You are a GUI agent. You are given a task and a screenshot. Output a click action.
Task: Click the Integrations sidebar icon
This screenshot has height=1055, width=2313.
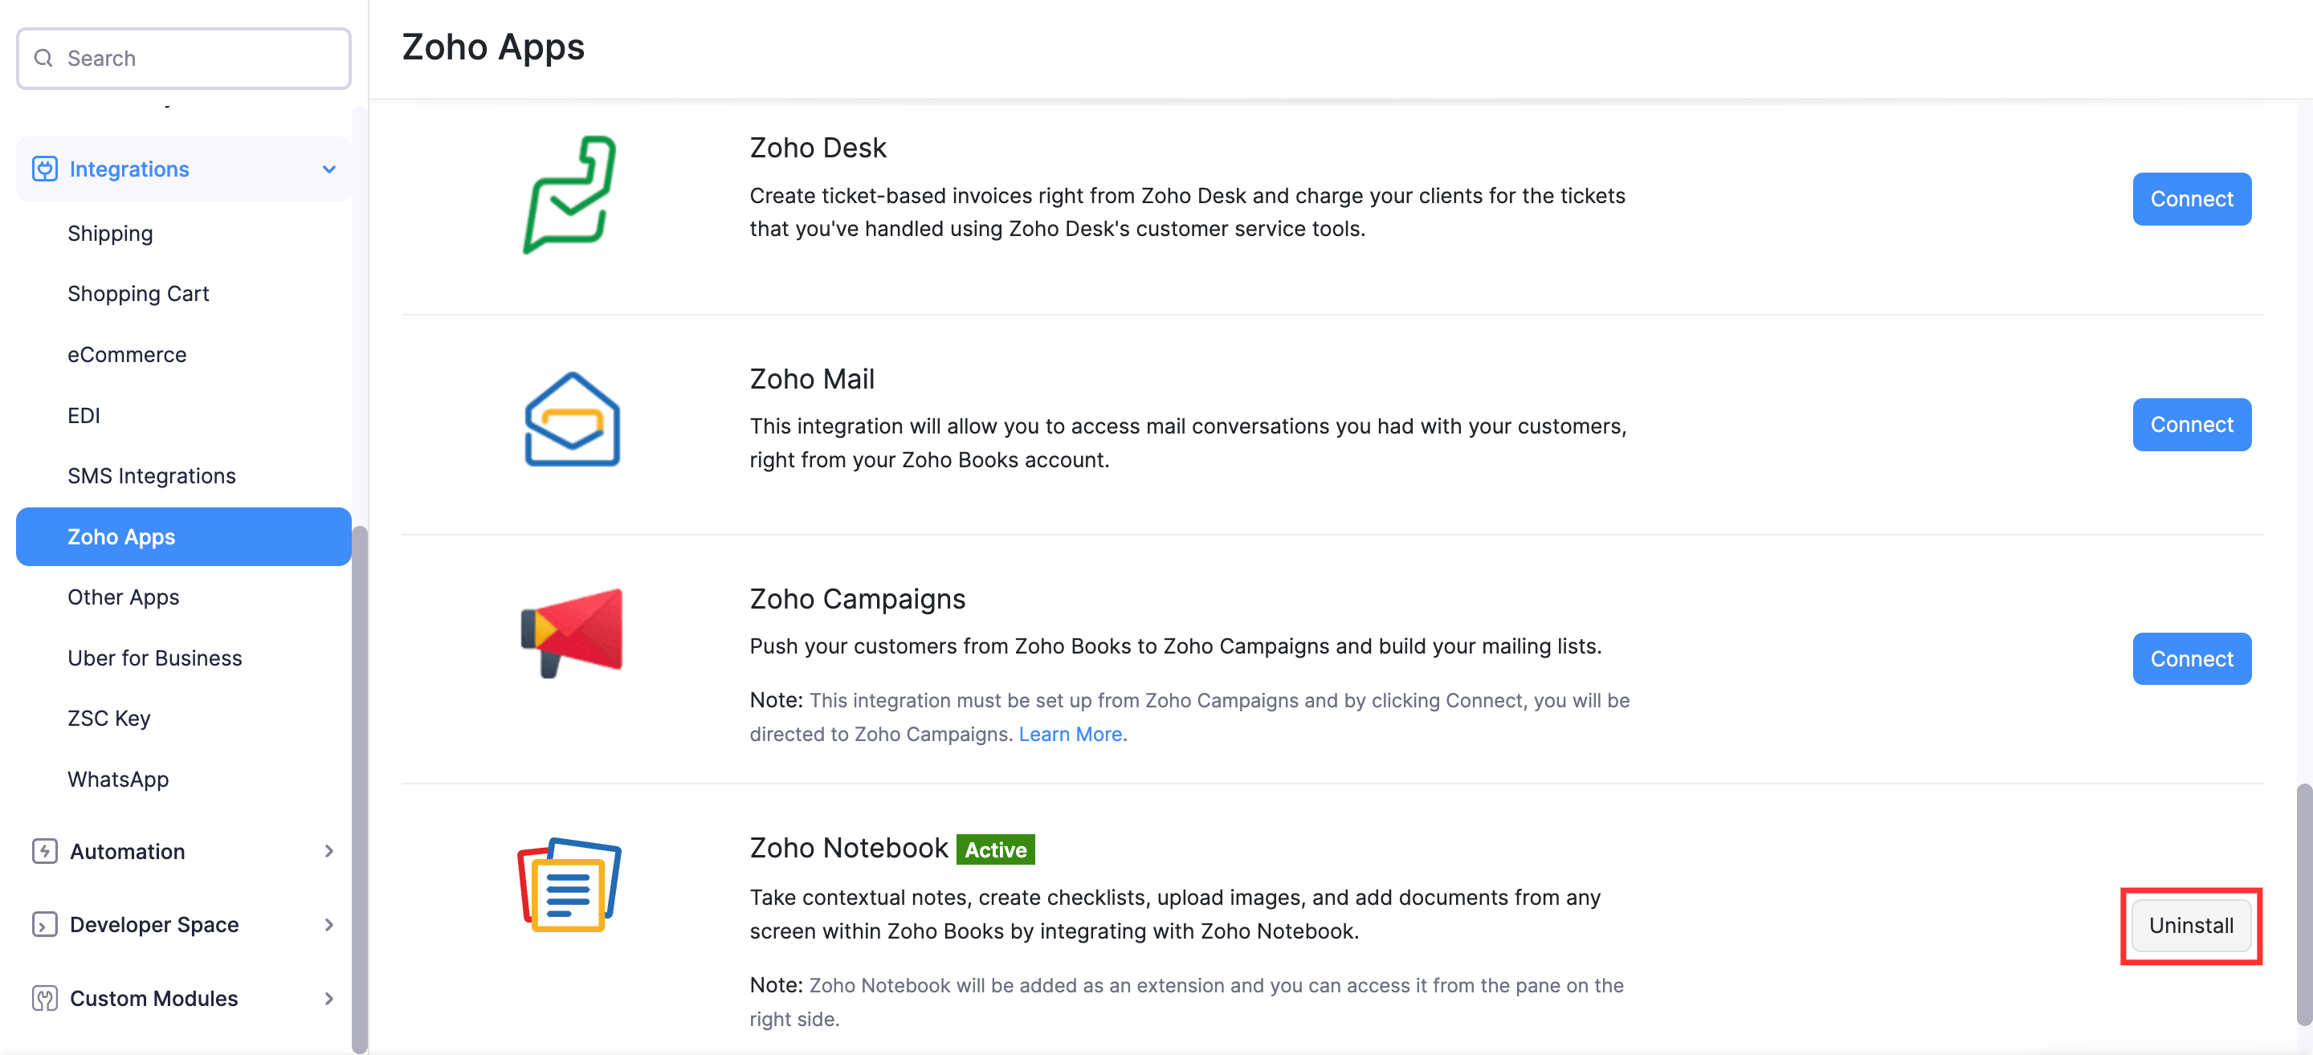(x=44, y=169)
